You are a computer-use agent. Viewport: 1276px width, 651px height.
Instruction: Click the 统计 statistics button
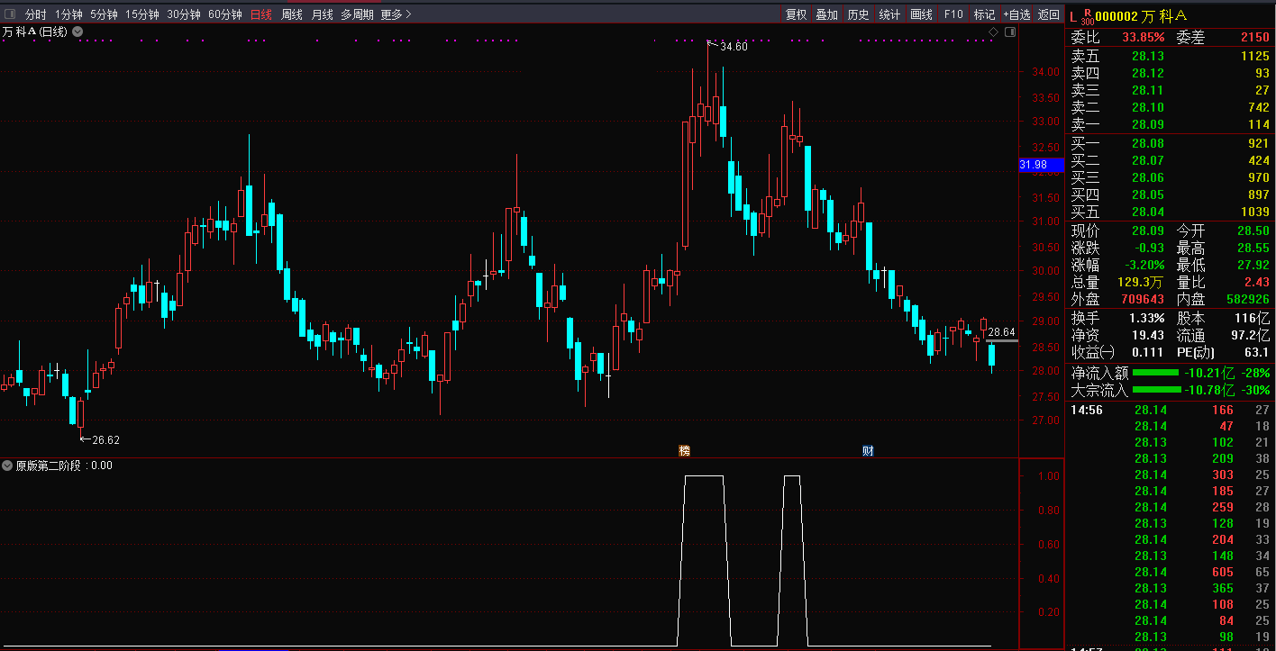click(889, 14)
